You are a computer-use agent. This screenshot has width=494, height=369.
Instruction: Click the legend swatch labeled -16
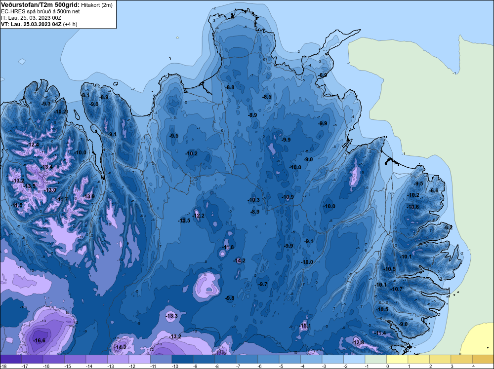tap(53, 359)
